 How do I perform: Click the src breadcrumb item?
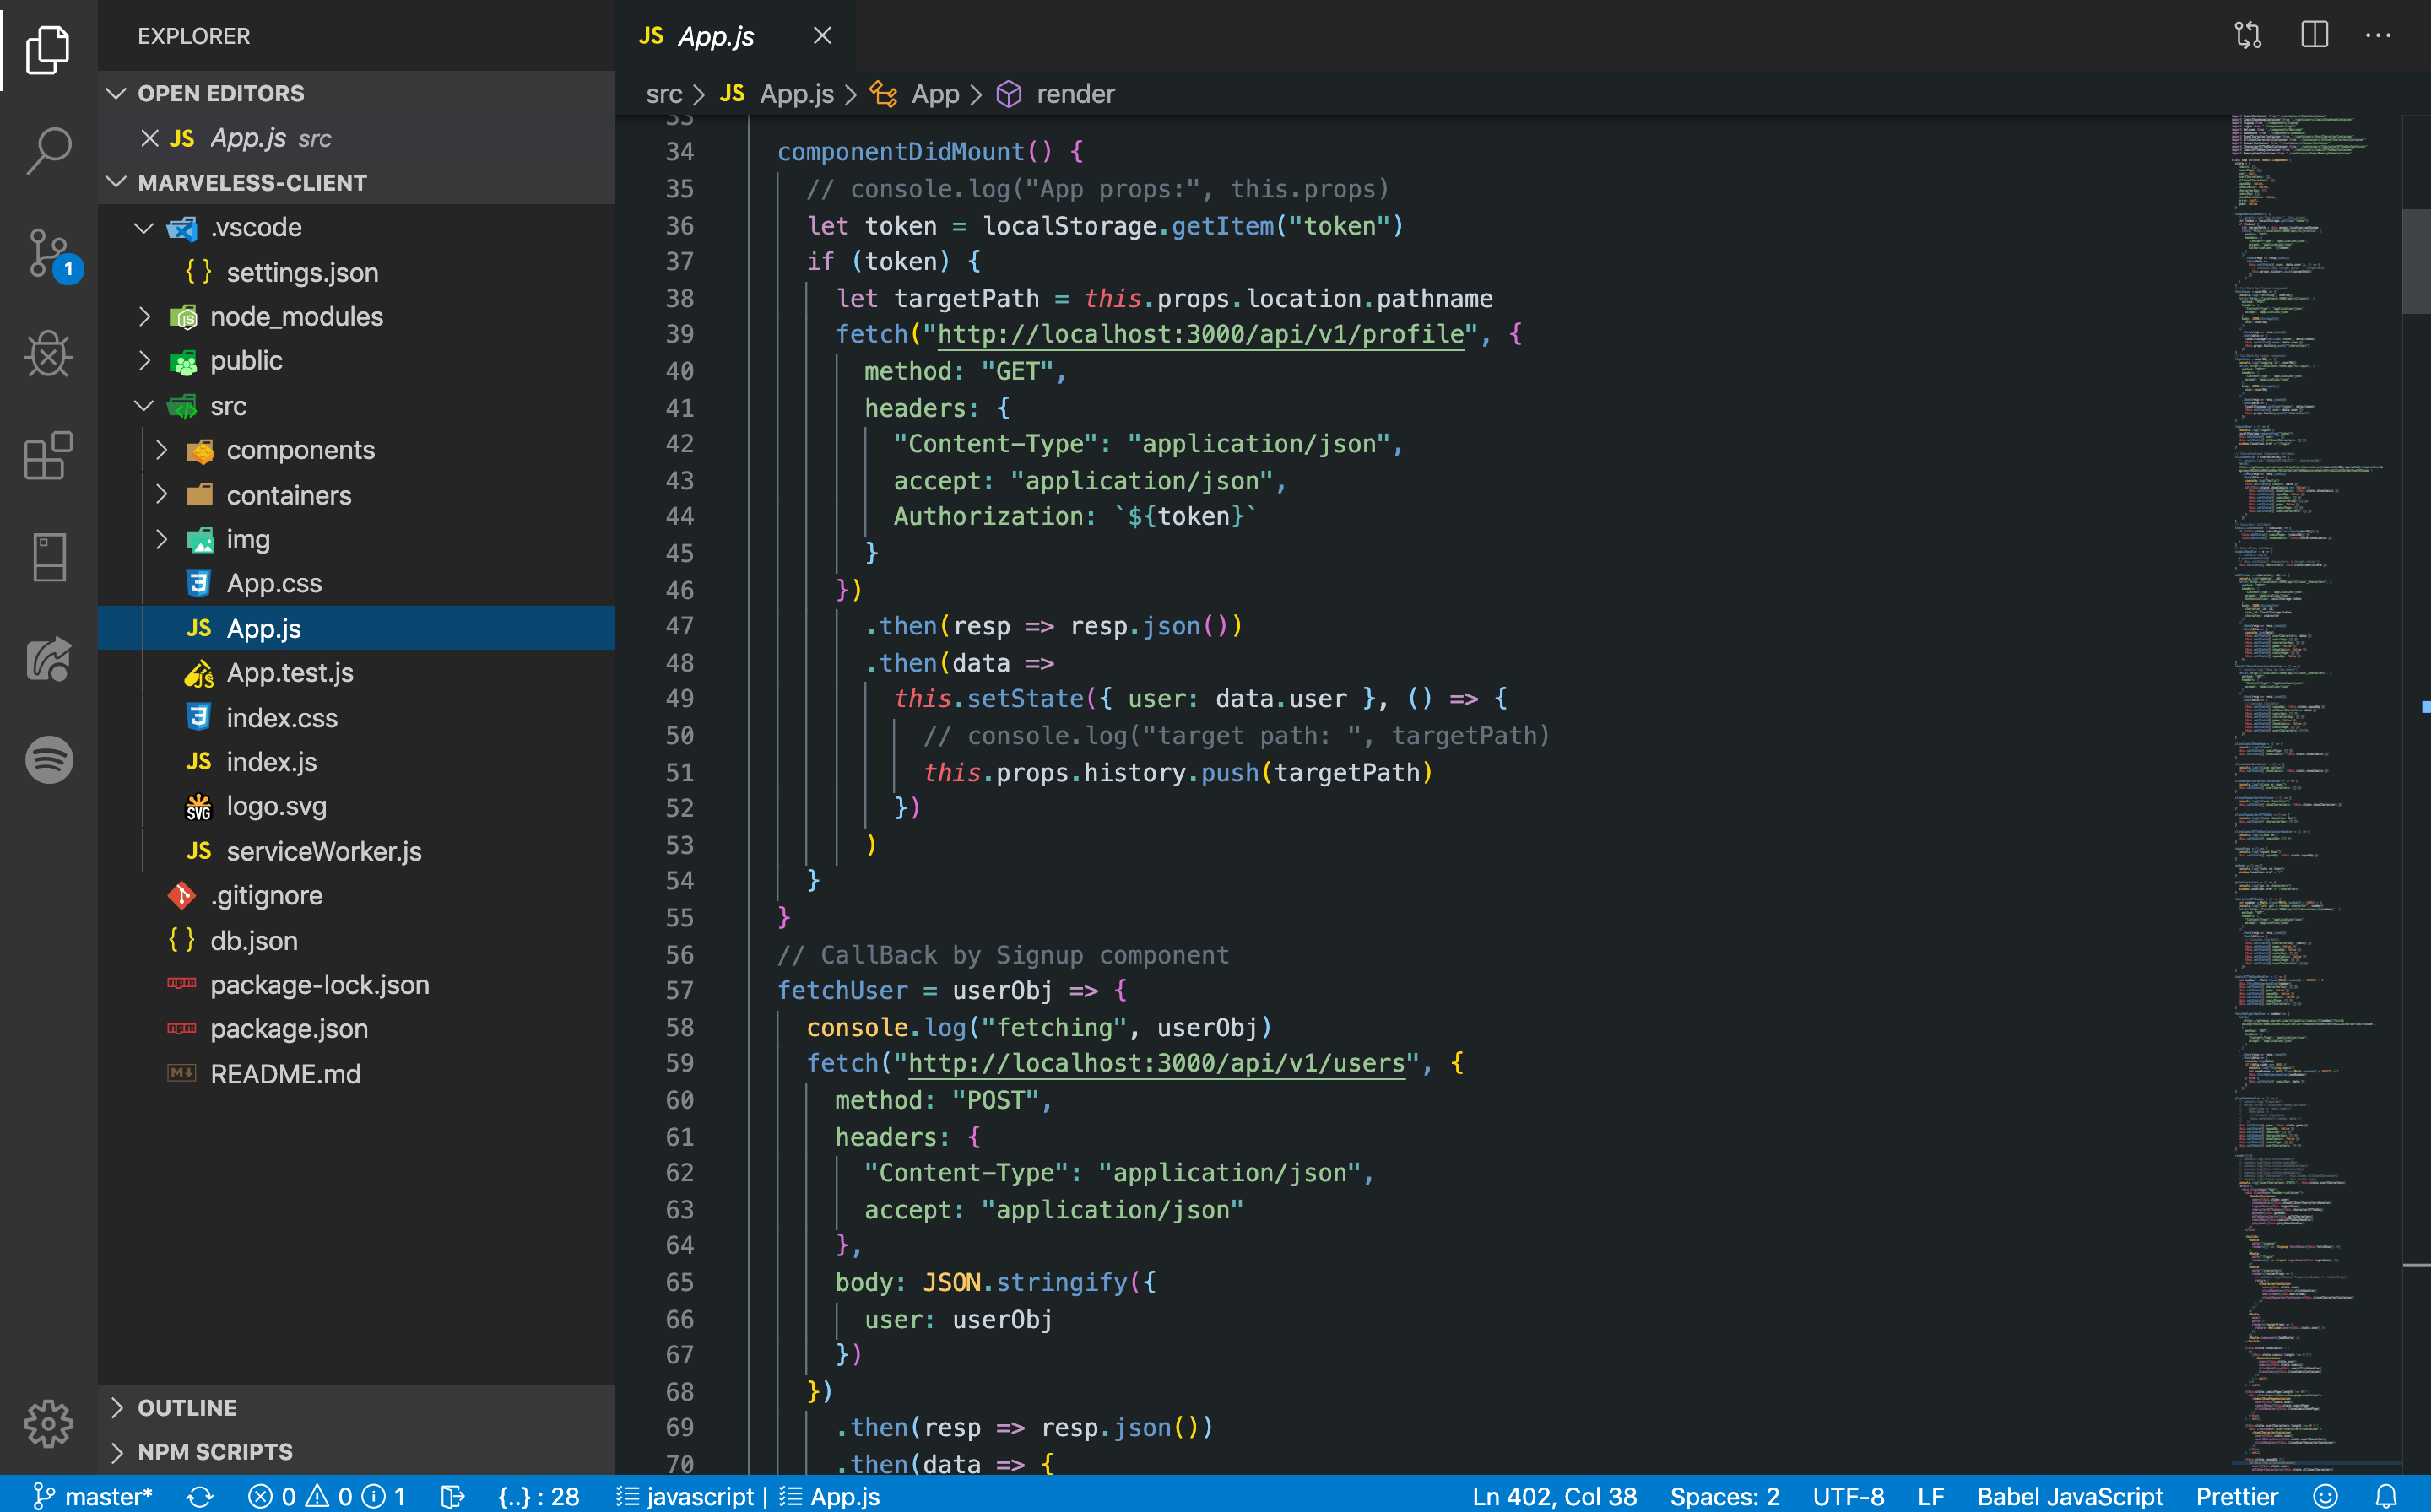click(664, 94)
